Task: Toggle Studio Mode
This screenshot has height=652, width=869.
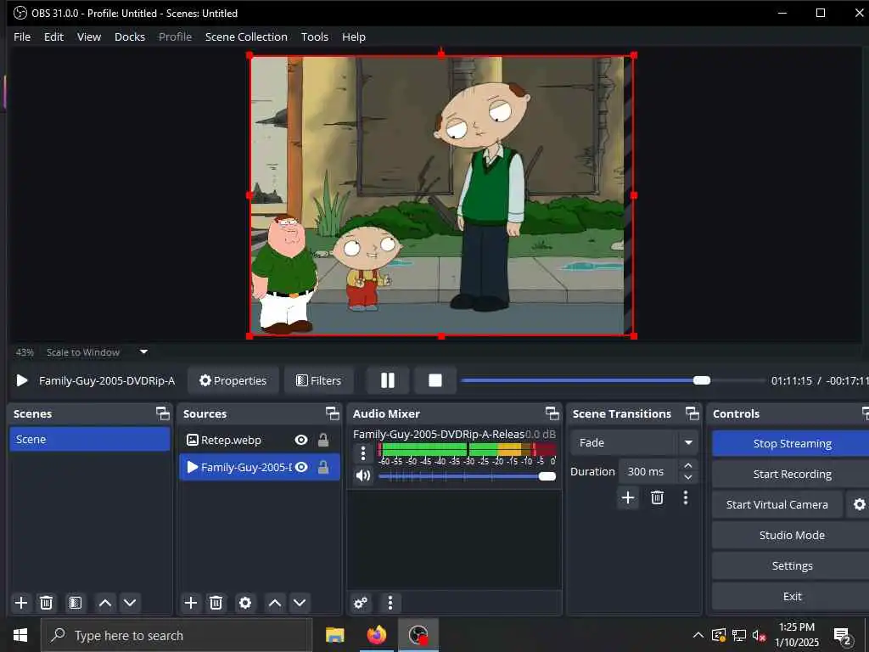Action: [x=792, y=535]
